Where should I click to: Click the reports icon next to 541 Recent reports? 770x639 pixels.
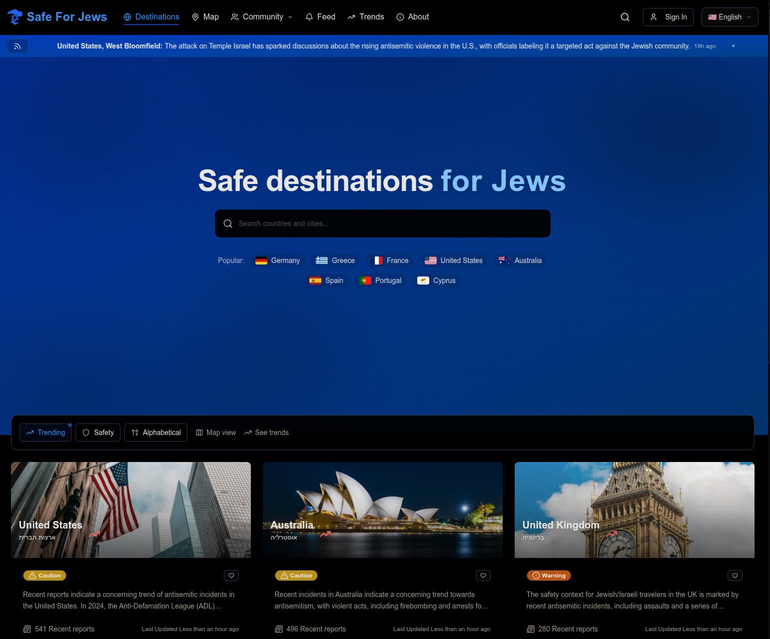pyautogui.click(x=27, y=629)
